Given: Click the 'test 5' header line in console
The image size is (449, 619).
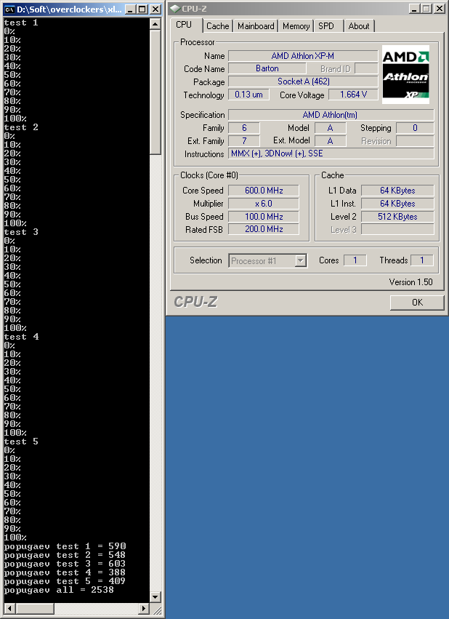Looking at the screenshot, I should (21, 442).
